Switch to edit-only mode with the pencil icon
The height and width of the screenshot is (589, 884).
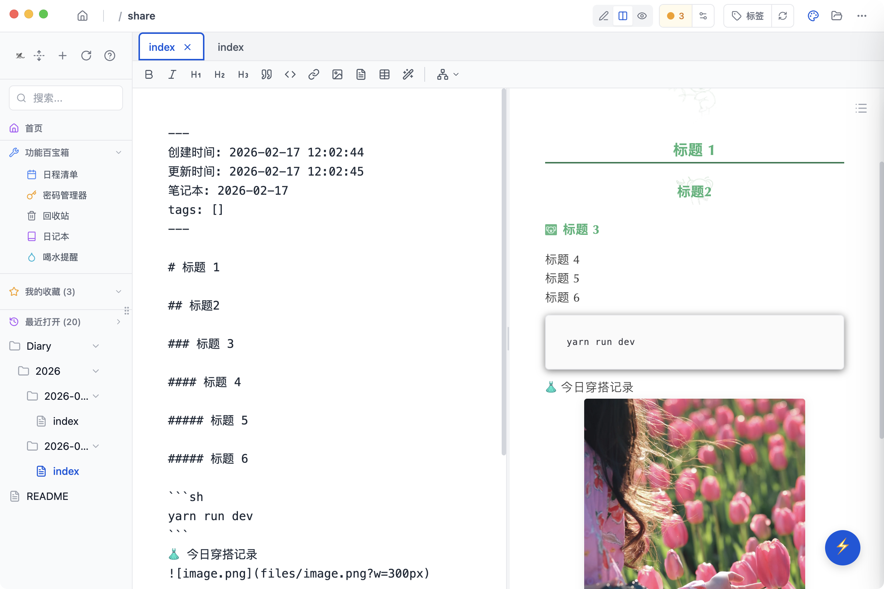coord(604,16)
